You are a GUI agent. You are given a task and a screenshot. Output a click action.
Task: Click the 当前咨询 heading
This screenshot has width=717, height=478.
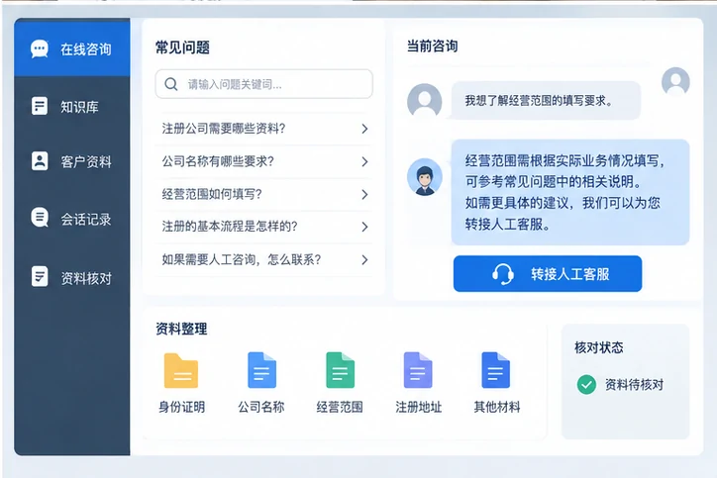(x=432, y=46)
